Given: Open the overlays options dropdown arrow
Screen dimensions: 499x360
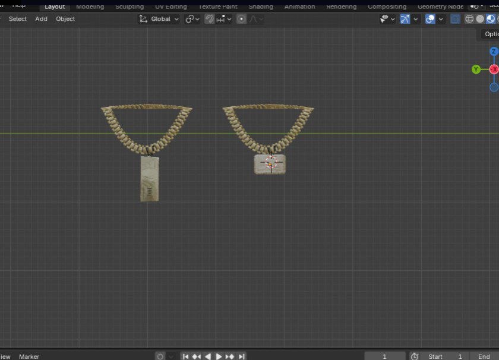Looking at the screenshot, I should 441,19.
